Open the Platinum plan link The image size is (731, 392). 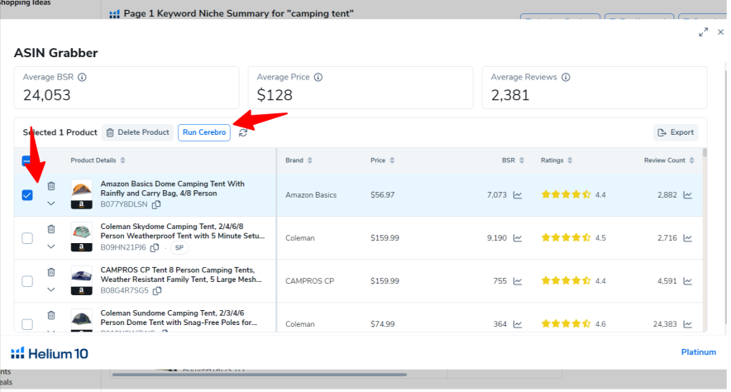pos(699,352)
